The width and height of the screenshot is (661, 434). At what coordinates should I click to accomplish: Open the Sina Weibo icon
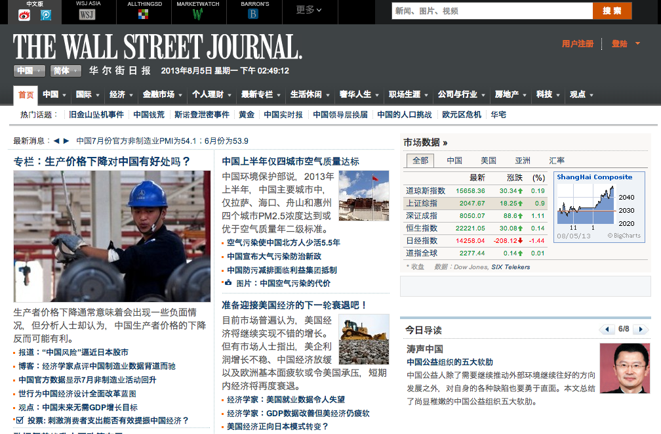24,15
